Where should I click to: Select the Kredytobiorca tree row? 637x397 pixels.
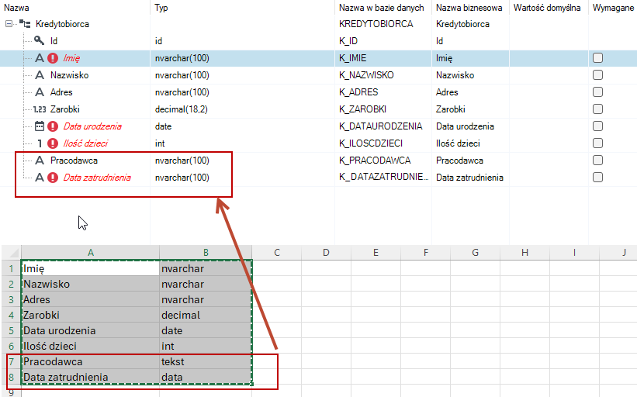click(x=318, y=24)
